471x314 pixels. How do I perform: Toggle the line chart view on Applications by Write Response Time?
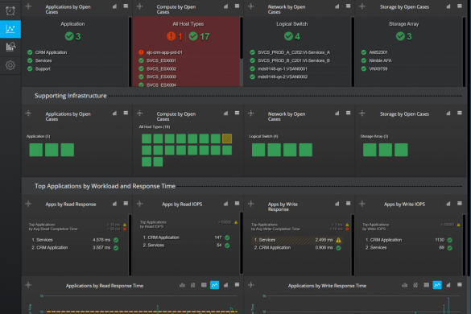point(437,285)
